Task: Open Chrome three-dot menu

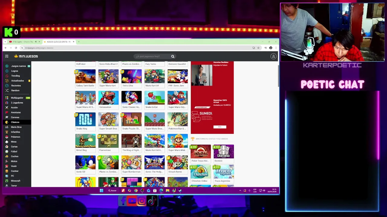Action: pos(276,48)
